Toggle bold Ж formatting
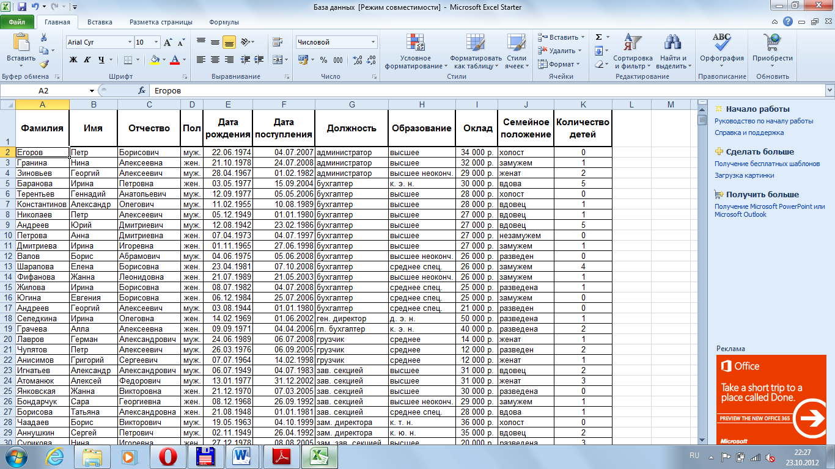Viewport: 835px width, 469px height. coord(73,60)
